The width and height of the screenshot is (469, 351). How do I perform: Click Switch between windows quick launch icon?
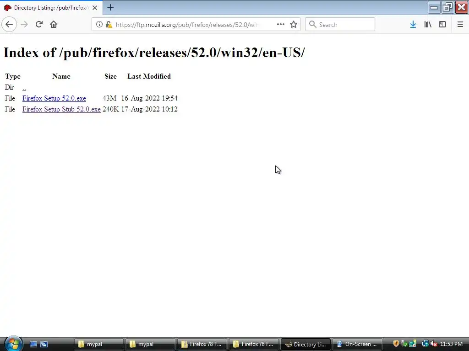[44, 345]
